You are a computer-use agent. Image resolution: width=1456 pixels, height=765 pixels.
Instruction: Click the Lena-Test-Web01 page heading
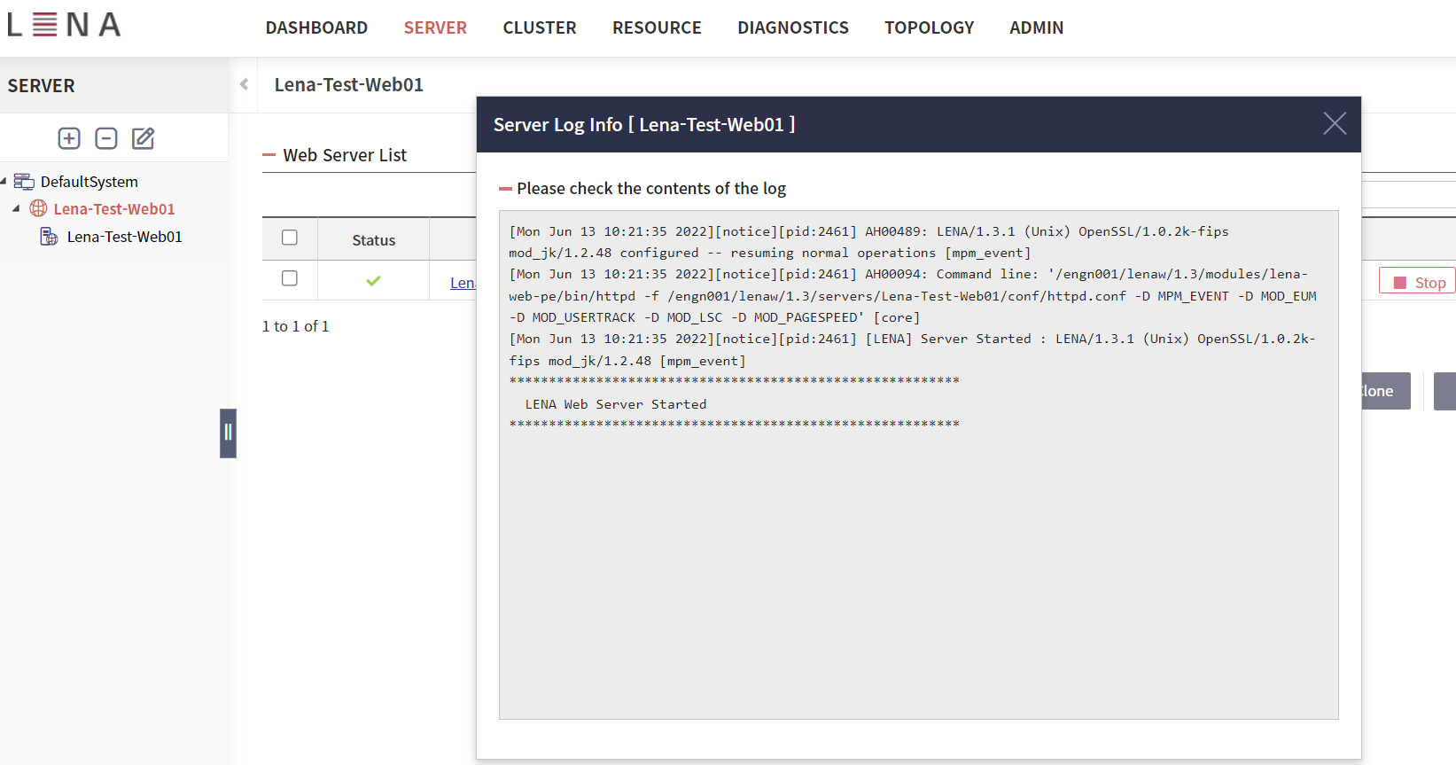coord(349,84)
